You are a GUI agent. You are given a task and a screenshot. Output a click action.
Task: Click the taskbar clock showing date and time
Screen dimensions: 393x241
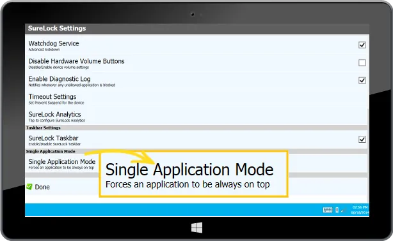click(x=360, y=210)
